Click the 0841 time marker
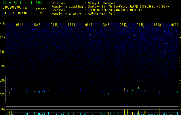This screenshot has height=115, width=181. coord(20,25)
